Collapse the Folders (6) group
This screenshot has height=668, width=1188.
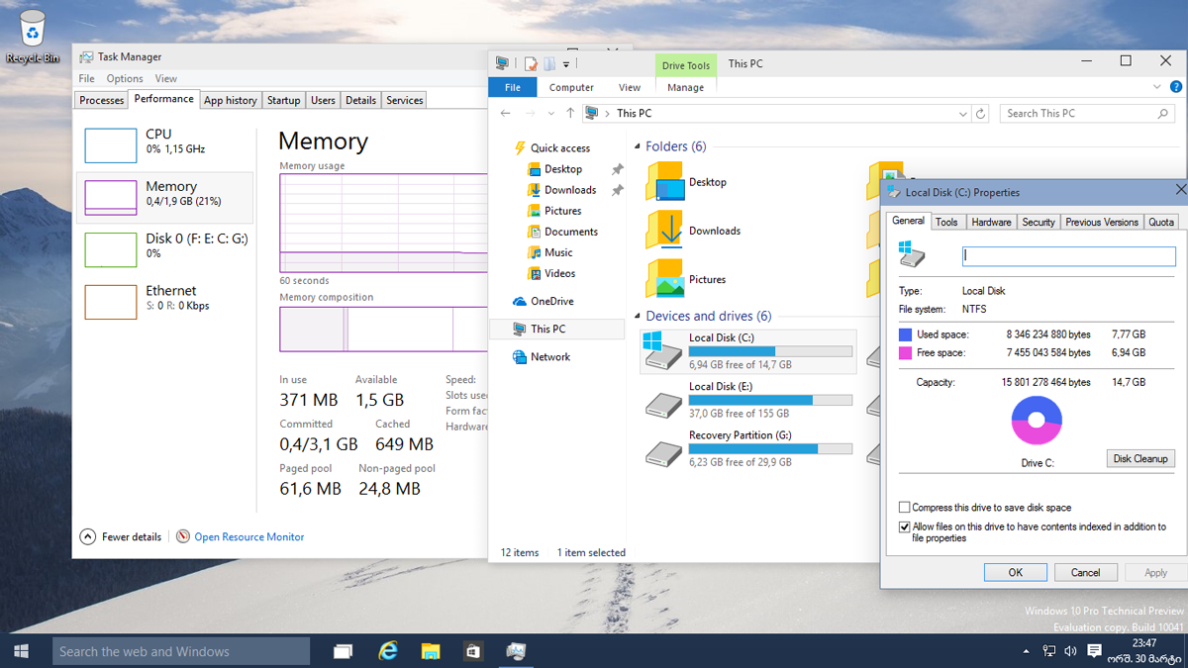637,147
